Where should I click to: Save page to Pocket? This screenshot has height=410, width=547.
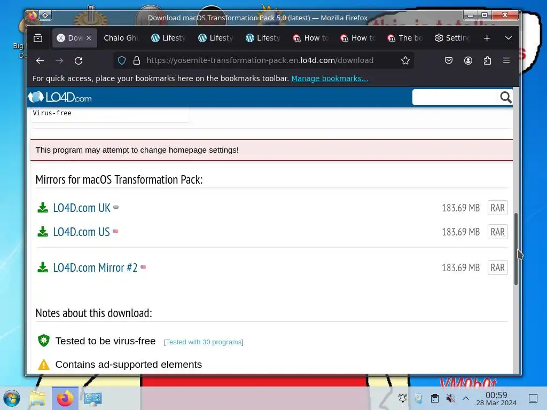pos(449,60)
